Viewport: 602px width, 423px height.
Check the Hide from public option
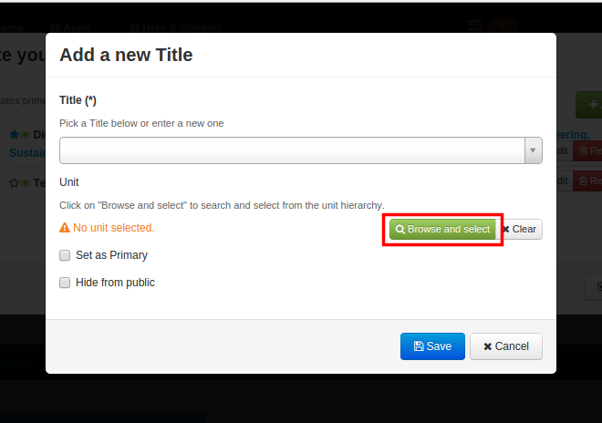click(x=65, y=283)
